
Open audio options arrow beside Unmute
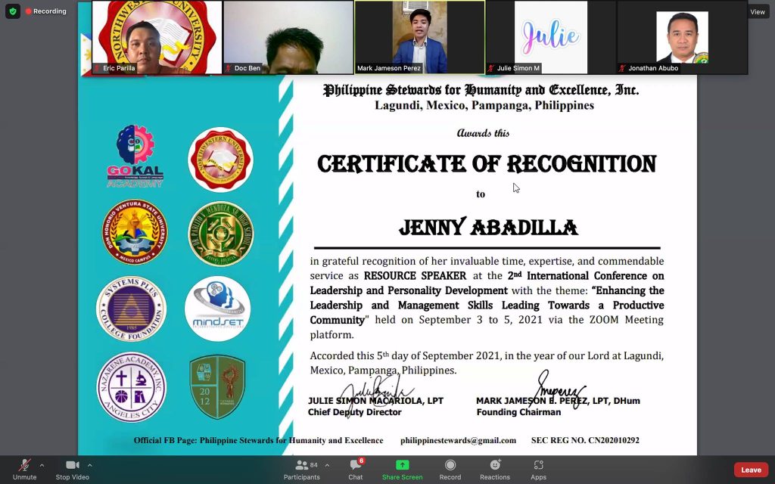point(42,465)
